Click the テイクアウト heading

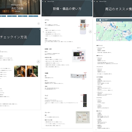(99, 98)
